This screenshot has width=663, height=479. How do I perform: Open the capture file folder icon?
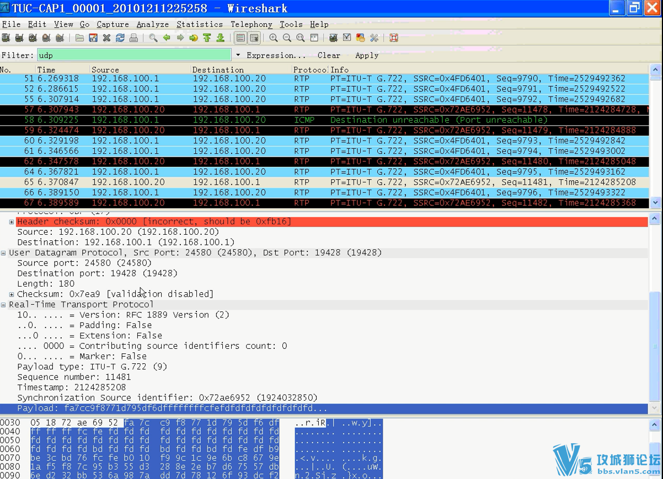click(80, 38)
